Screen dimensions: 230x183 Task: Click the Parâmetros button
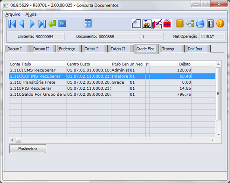(x=28, y=149)
